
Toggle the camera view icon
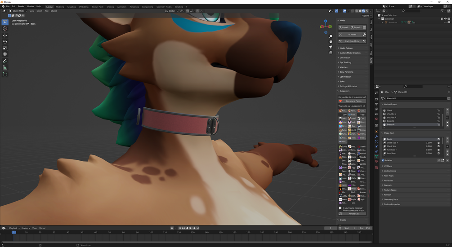[x=331, y=47]
